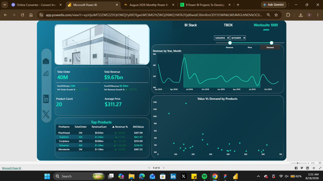The width and height of the screenshot is (323, 181).
Task: Click the ProName column header
Action: 64,127
